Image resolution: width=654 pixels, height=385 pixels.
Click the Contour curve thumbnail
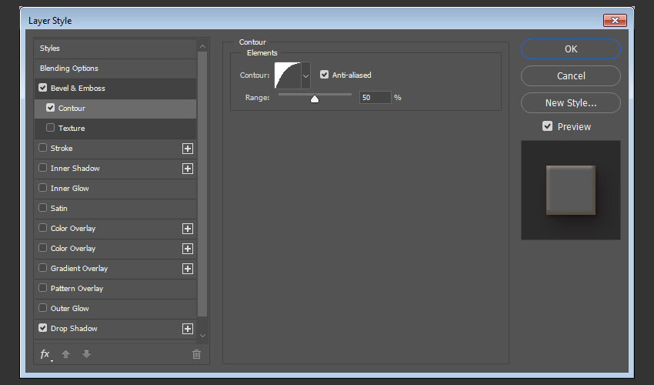288,75
